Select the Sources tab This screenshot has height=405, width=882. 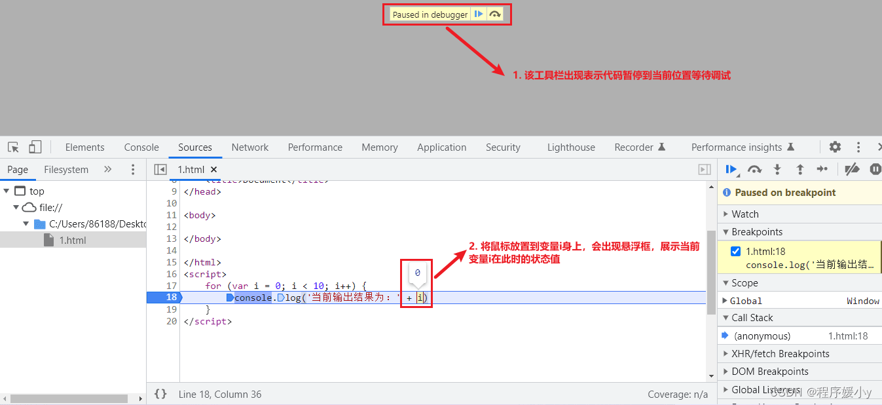click(195, 147)
